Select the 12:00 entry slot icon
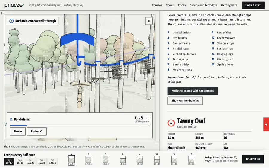269x168 pixels. point(88,159)
